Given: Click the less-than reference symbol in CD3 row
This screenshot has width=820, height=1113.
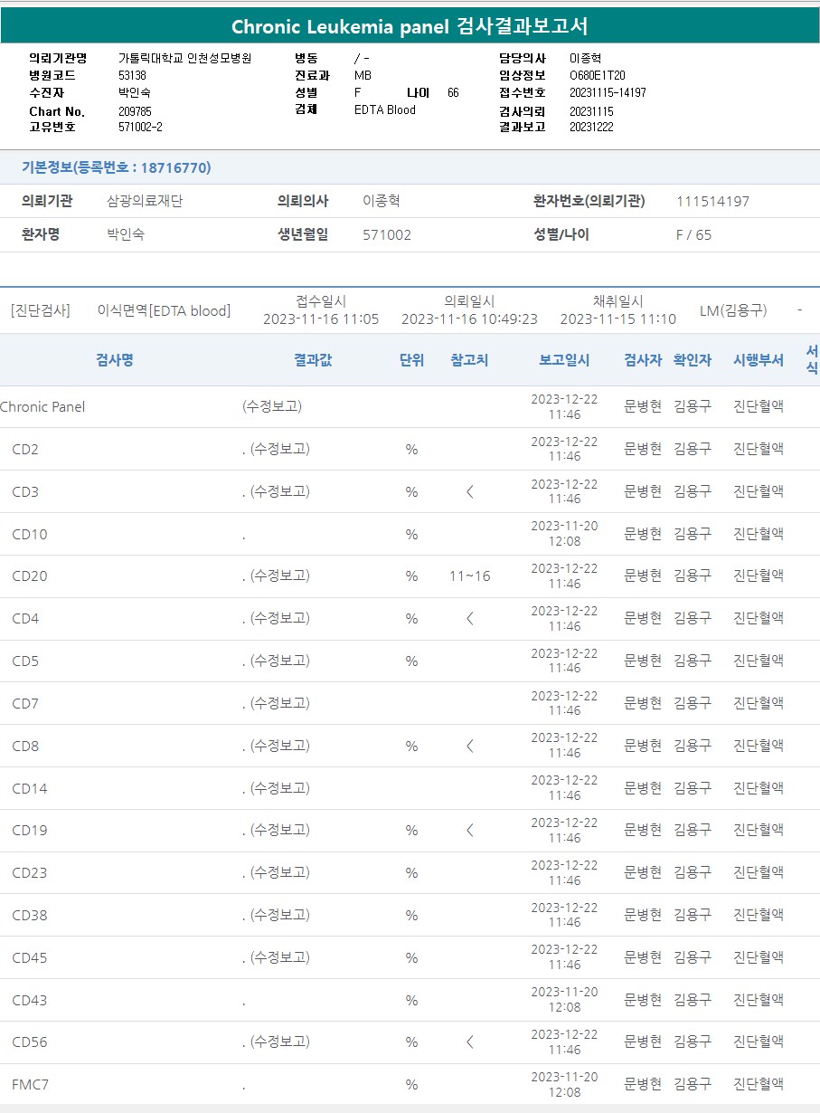Looking at the screenshot, I should coord(469,491).
